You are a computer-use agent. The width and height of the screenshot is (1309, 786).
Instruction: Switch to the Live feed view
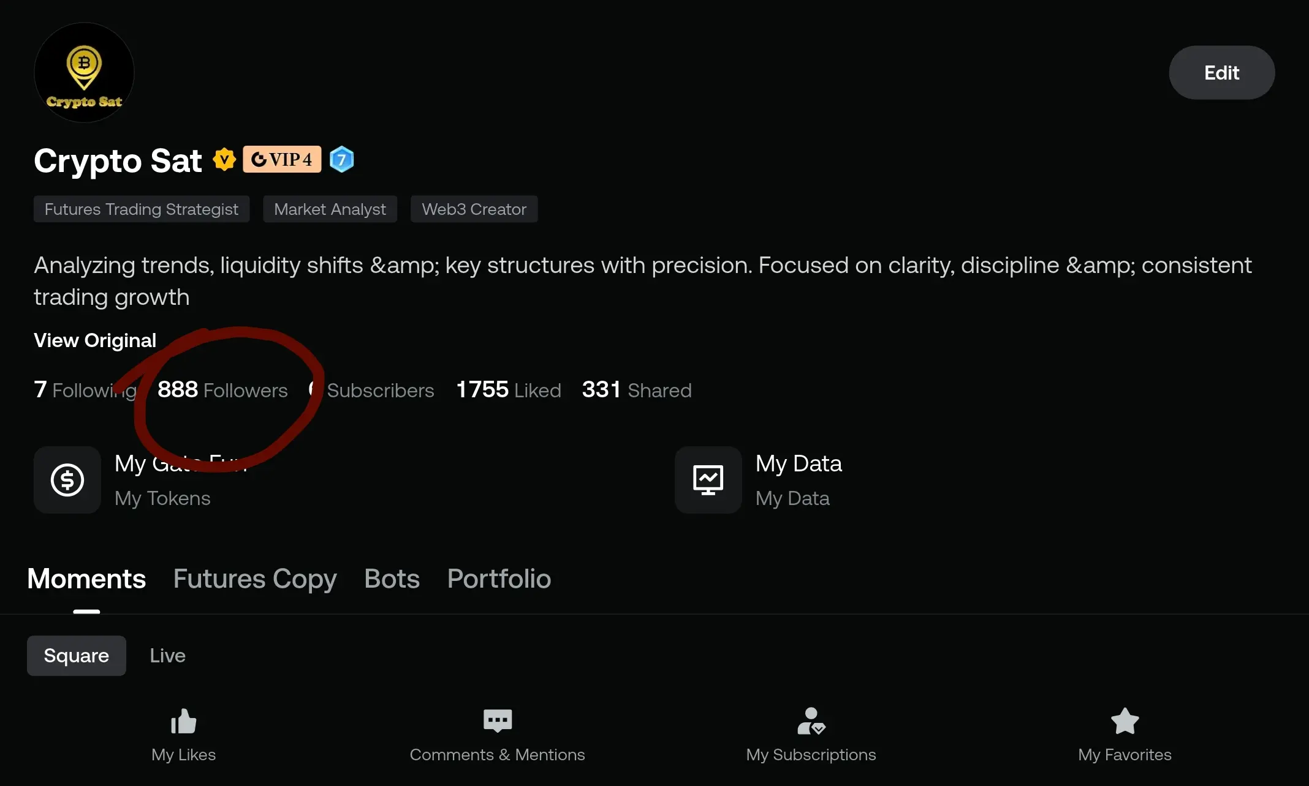point(167,655)
